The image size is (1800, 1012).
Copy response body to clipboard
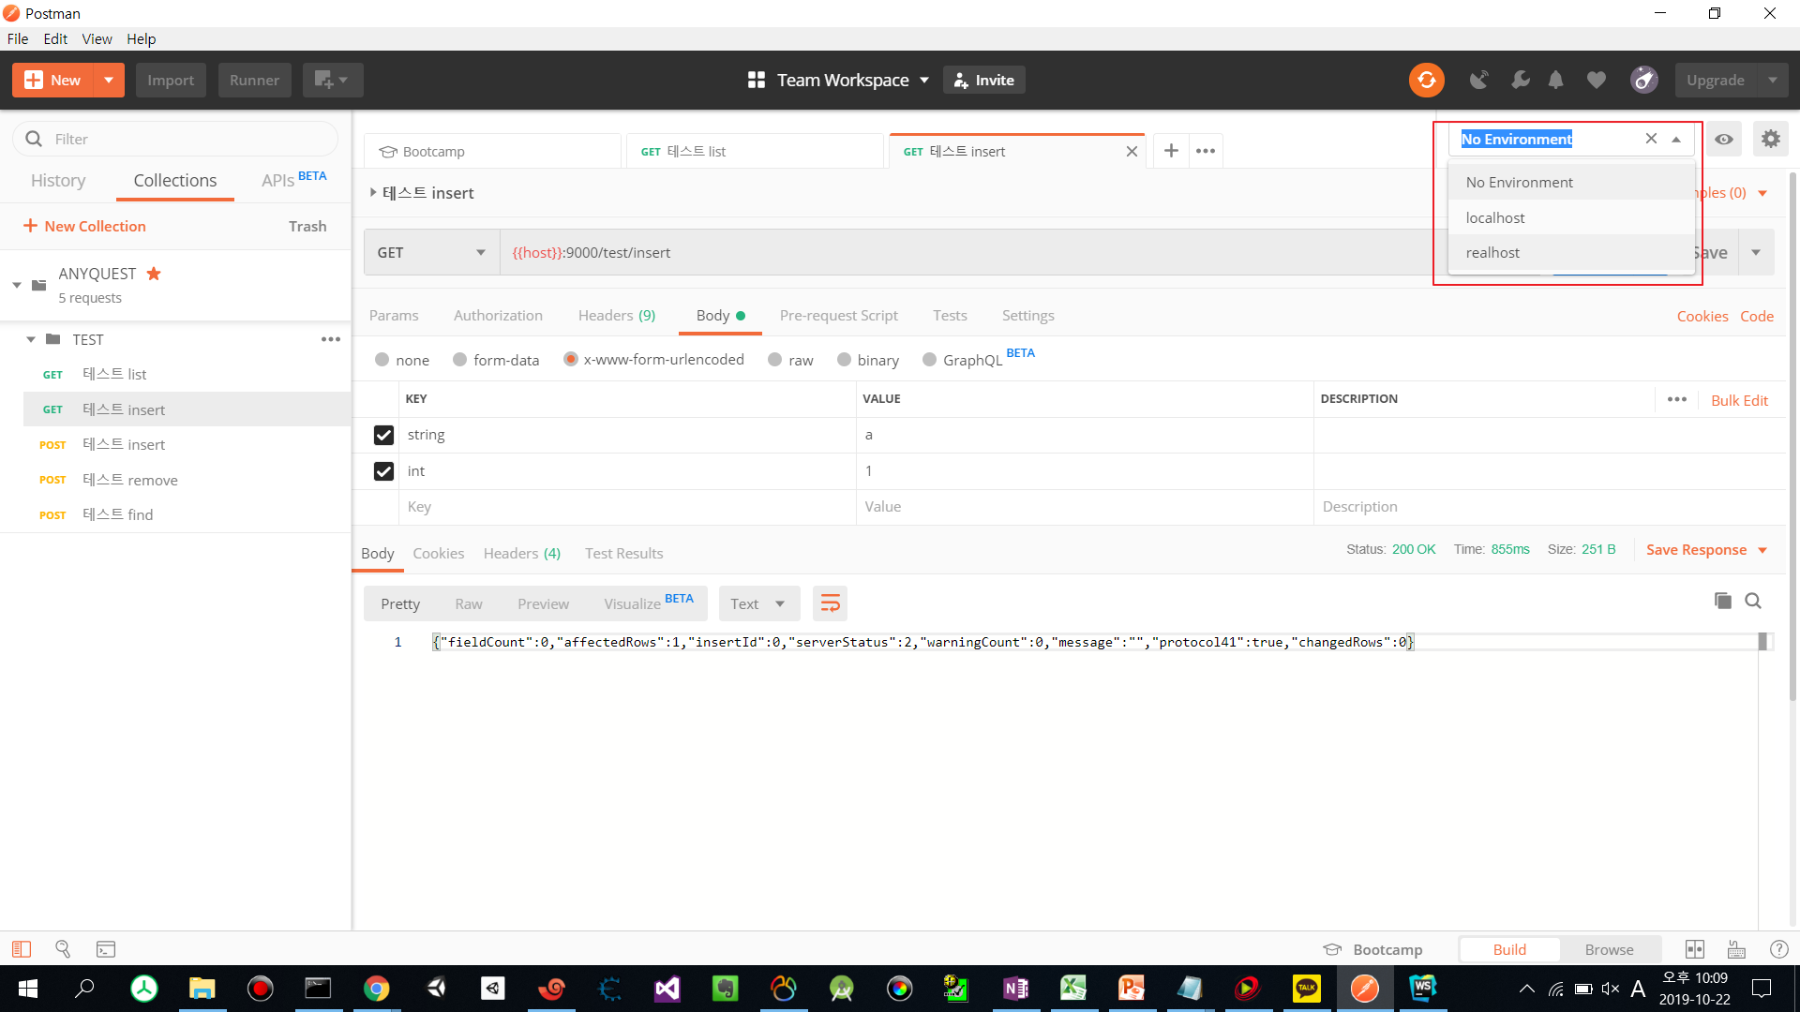1722,601
